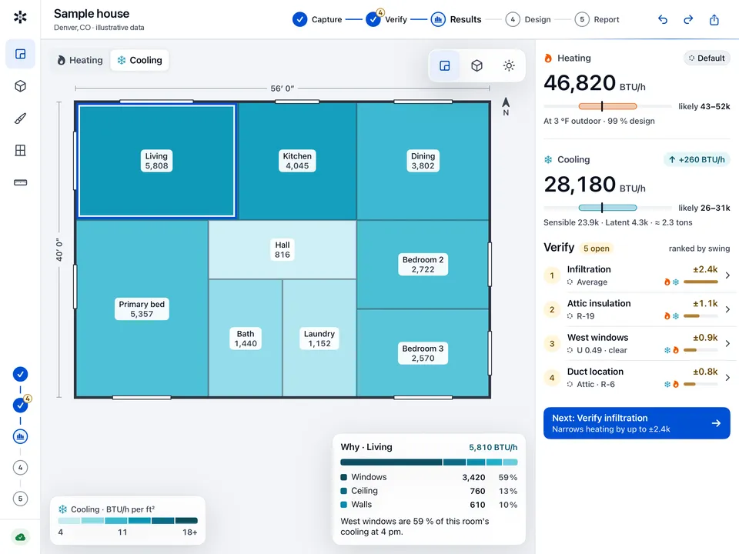This screenshot has width=739, height=554.
Task: Click the heating load range bar
Action: point(607,106)
